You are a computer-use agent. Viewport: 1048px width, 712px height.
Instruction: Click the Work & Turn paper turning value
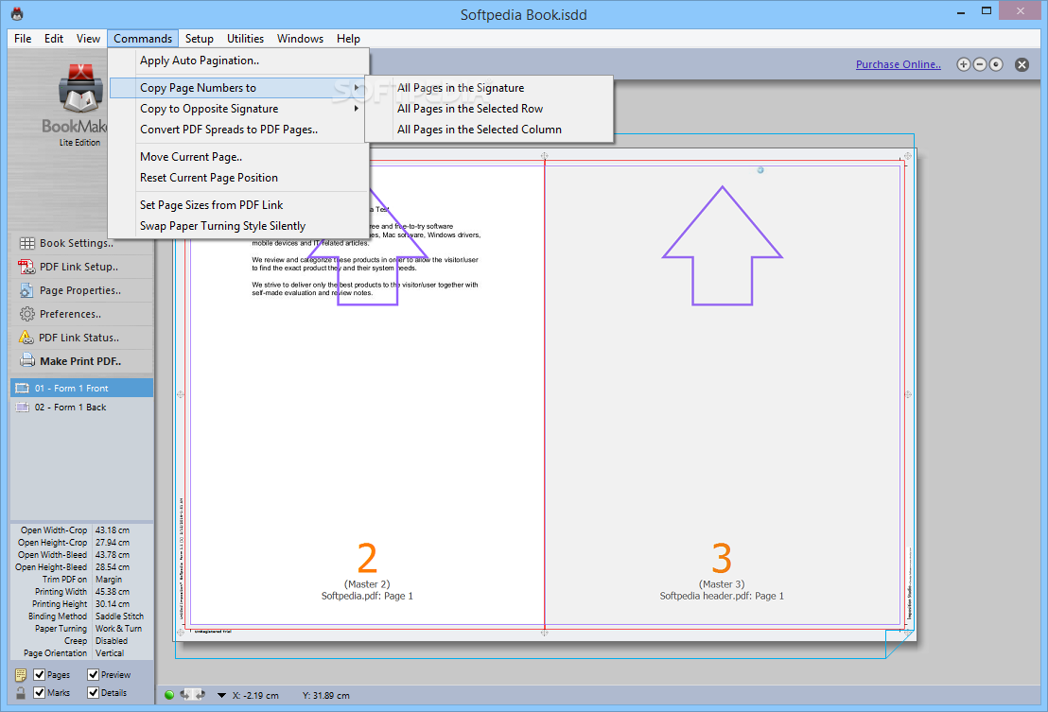pos(118,629)
